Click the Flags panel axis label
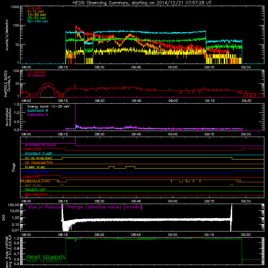Screen dimensions: 268x268 click(x=14, y=167)
